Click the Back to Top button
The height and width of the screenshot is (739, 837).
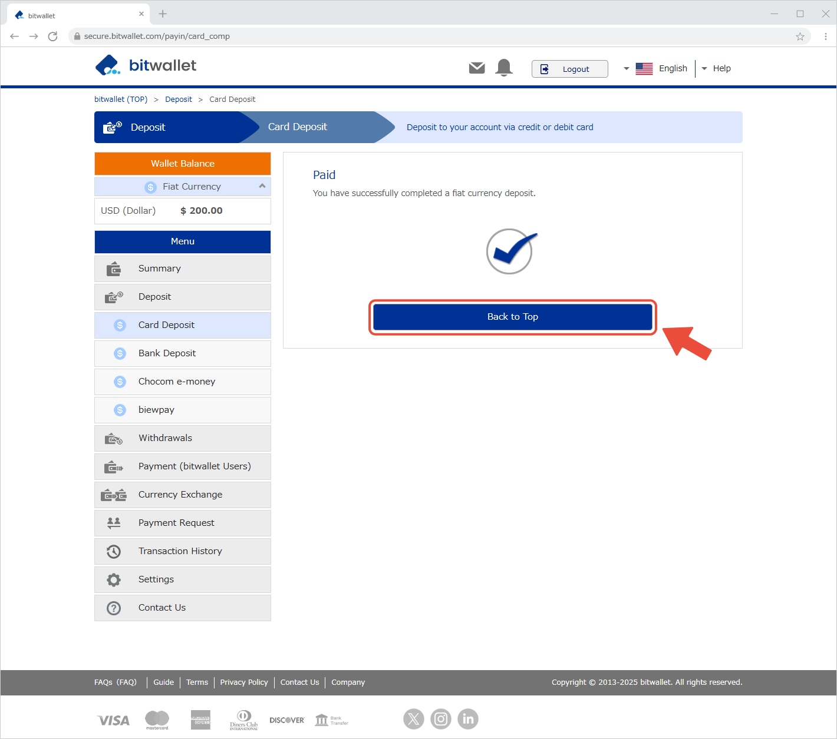512,317
